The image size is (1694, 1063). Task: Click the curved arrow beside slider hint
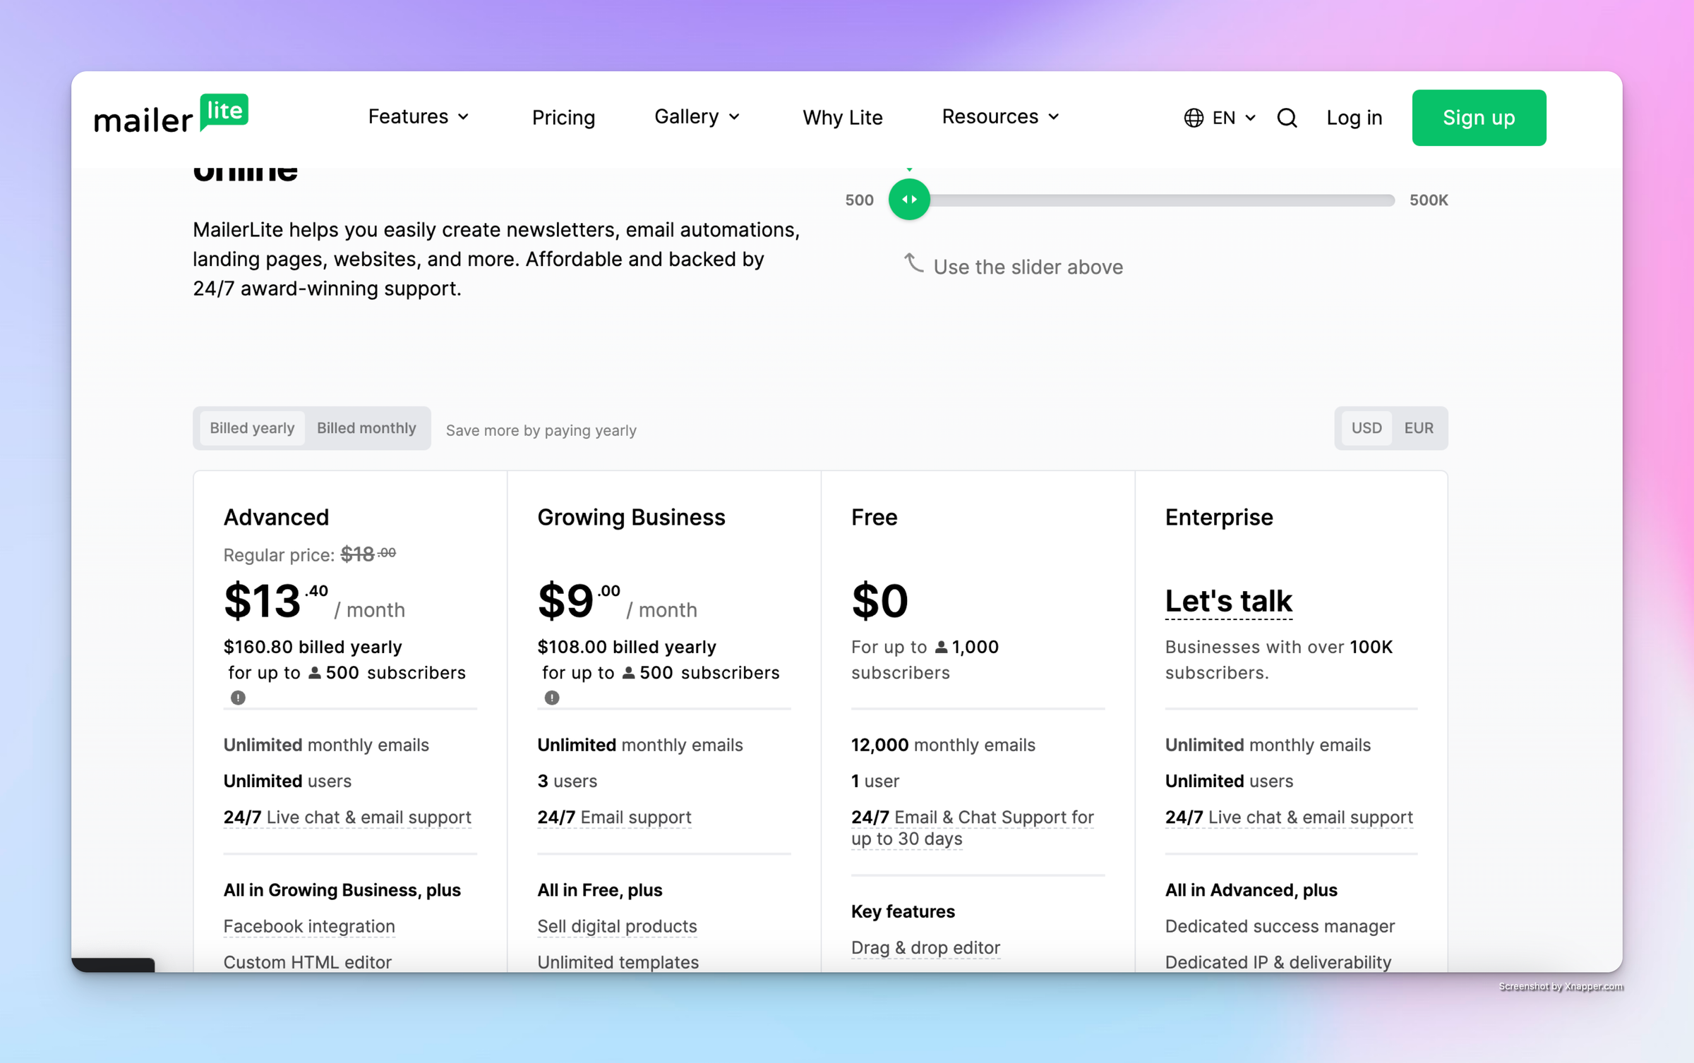pyautogui.click(x=913, y=264)
